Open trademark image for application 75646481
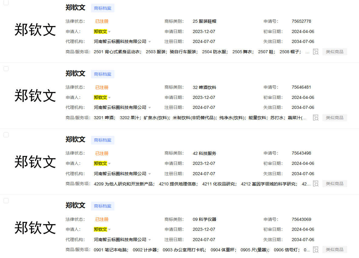Screen dimensions: 359x258 tap(35, 96)
